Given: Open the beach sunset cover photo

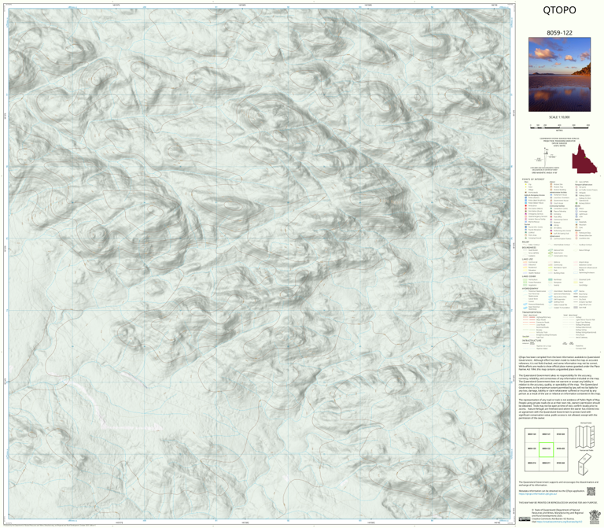Looking at the screenshot, I should tap(559, 75).
